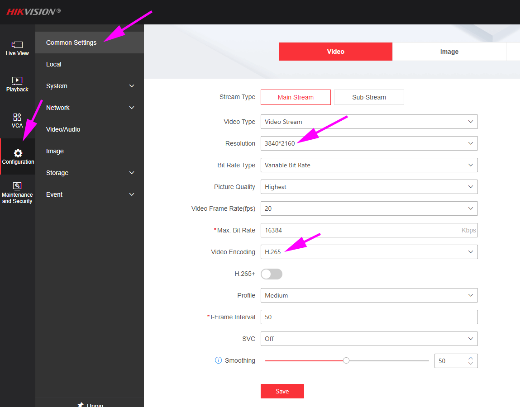Open the VCA icon in sidebar
The width and height of the screenshot is (520, 407).
[17, 117]
